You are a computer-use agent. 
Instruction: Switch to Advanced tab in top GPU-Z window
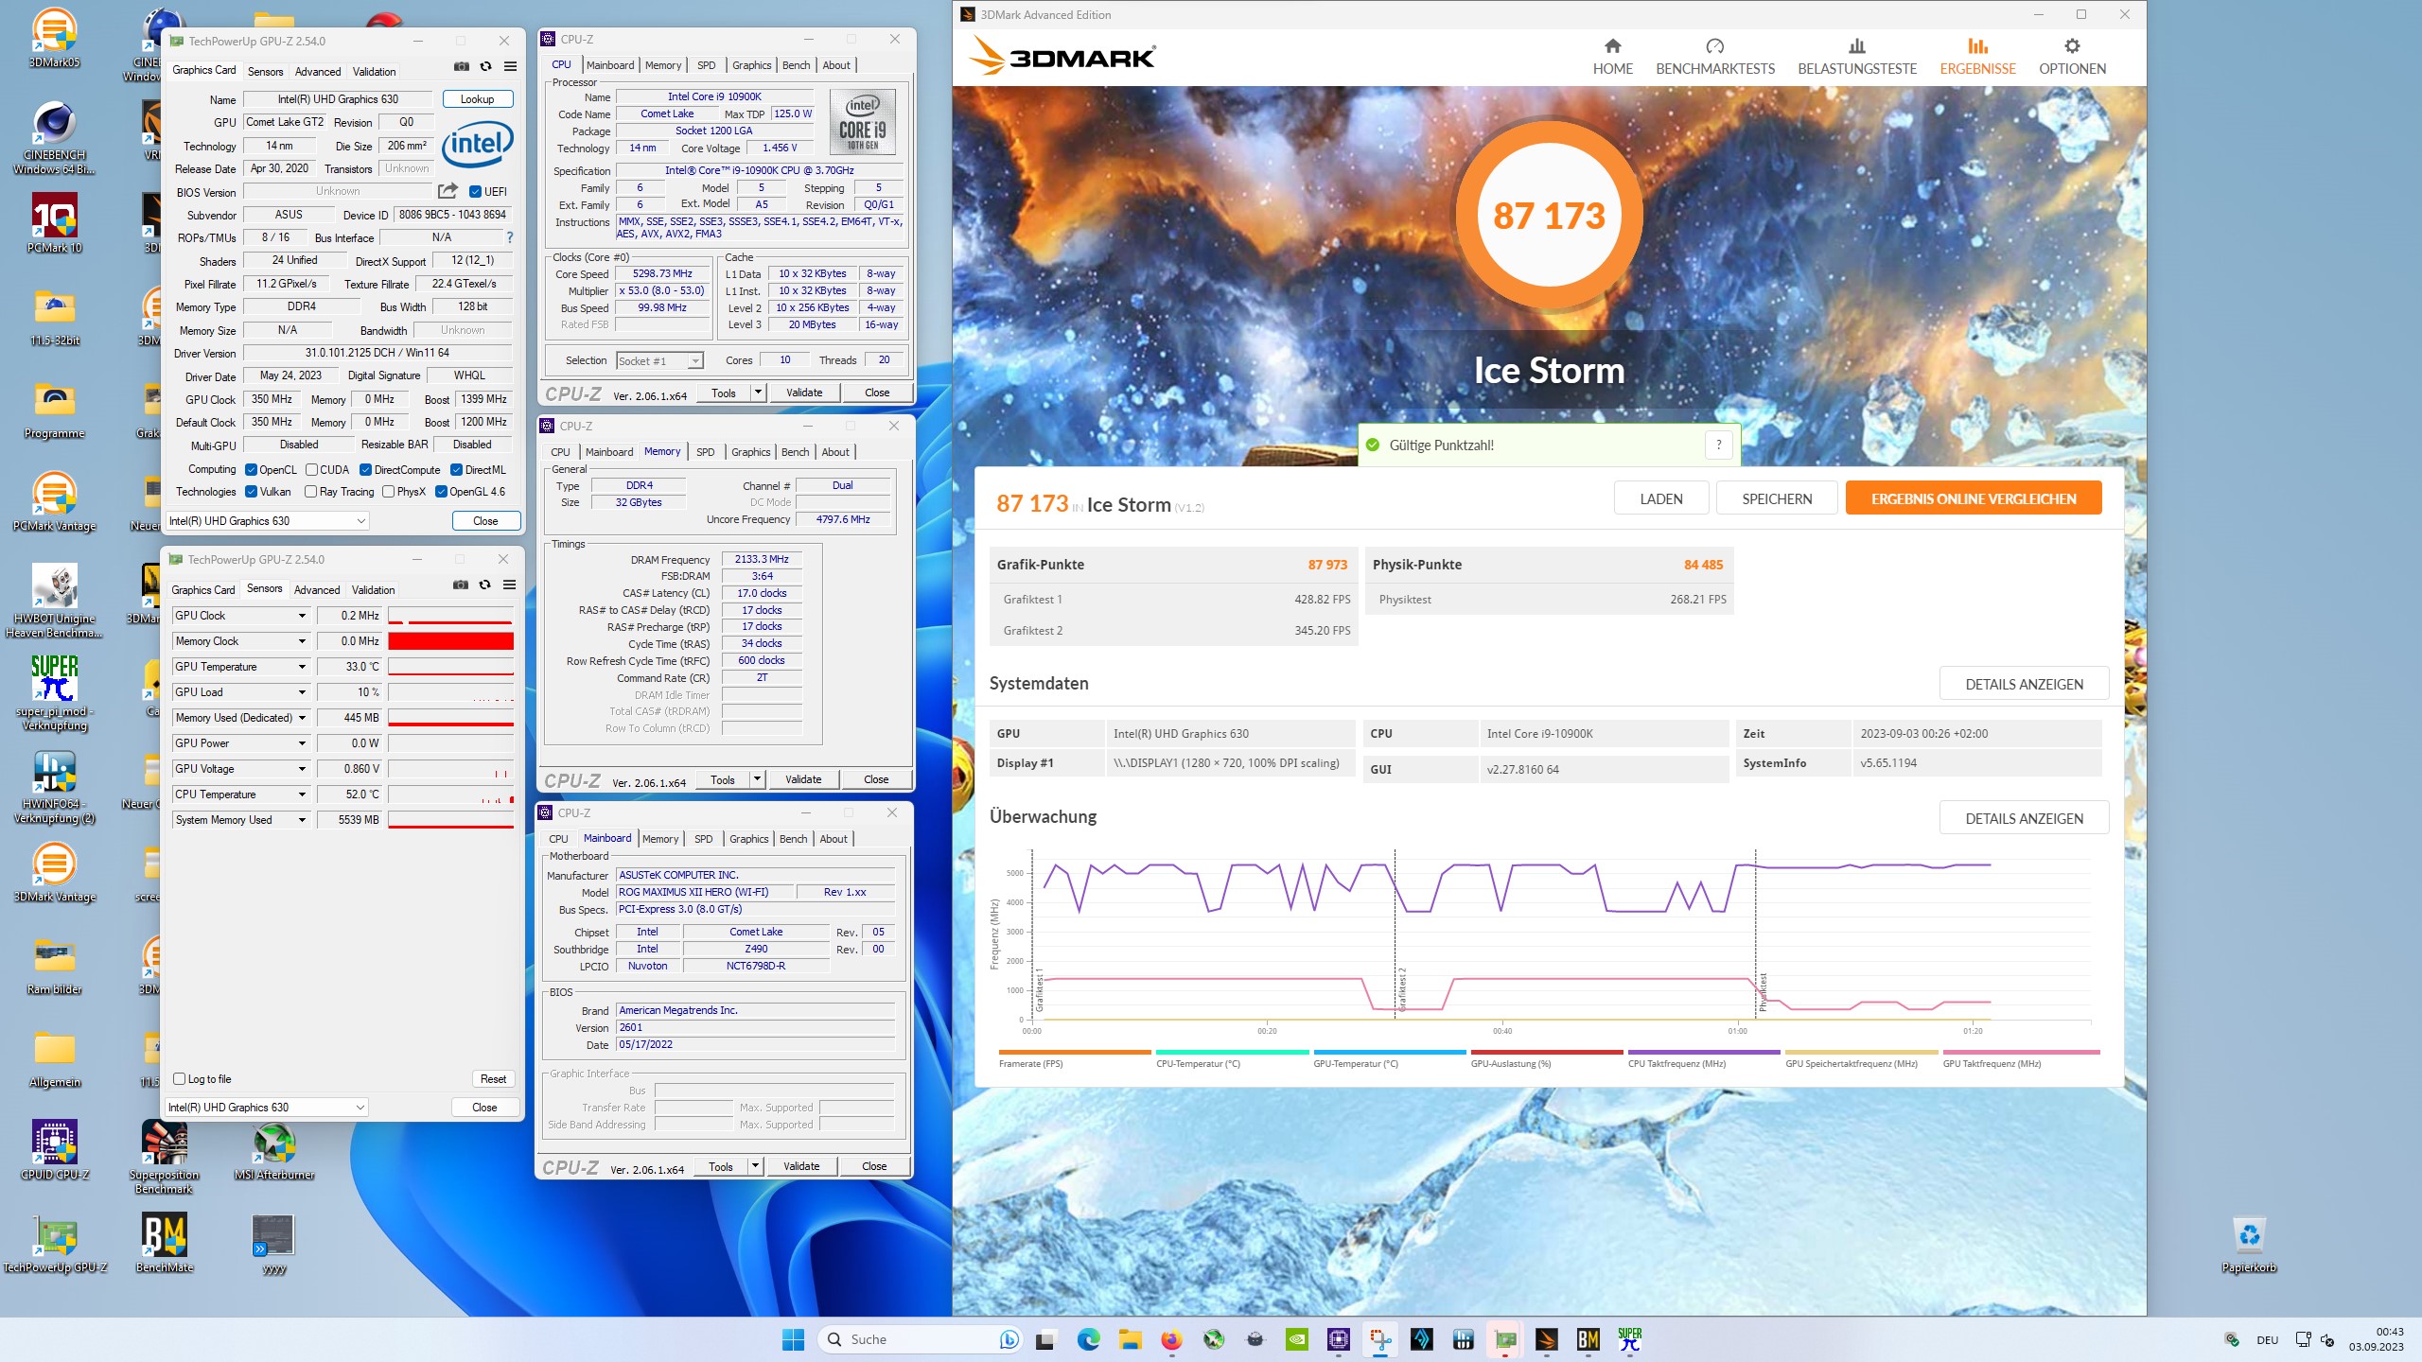(x=318, y=72)
